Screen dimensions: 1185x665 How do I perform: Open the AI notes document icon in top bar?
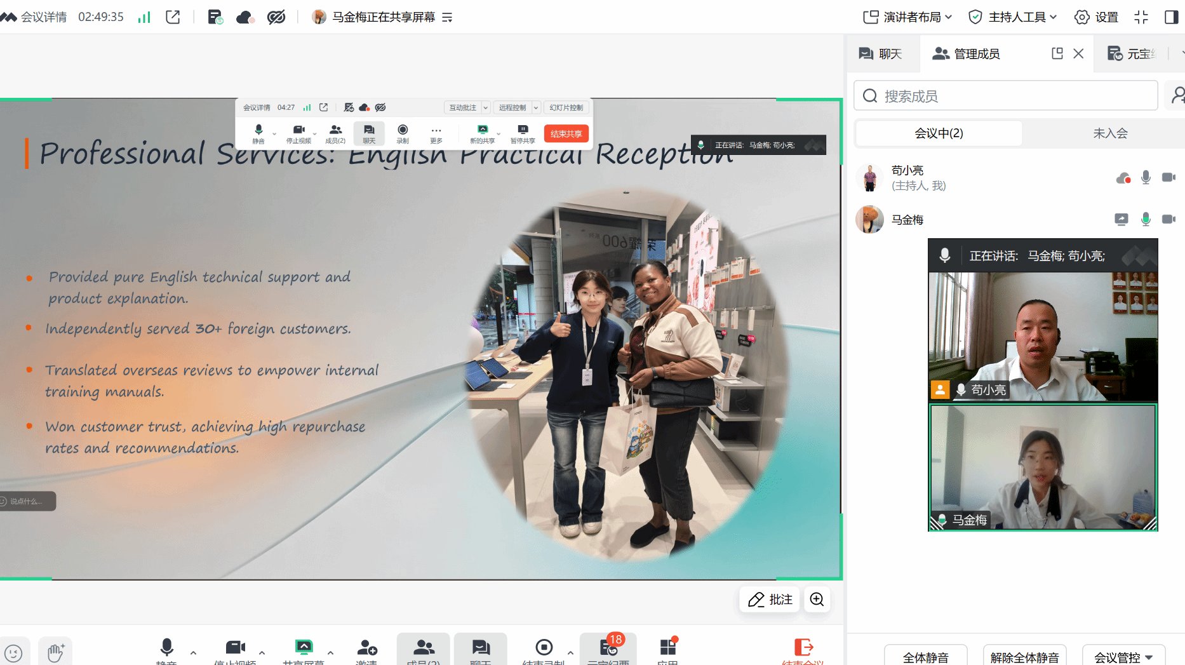point(215,17)
